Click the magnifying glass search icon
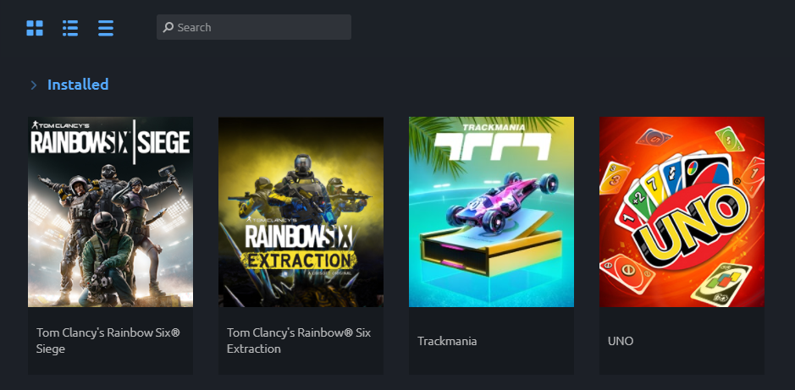The image size is (795, 390). pyautogui.click(x=168, y=27)
